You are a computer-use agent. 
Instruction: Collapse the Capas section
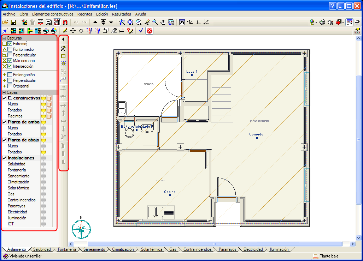(4, 92)
